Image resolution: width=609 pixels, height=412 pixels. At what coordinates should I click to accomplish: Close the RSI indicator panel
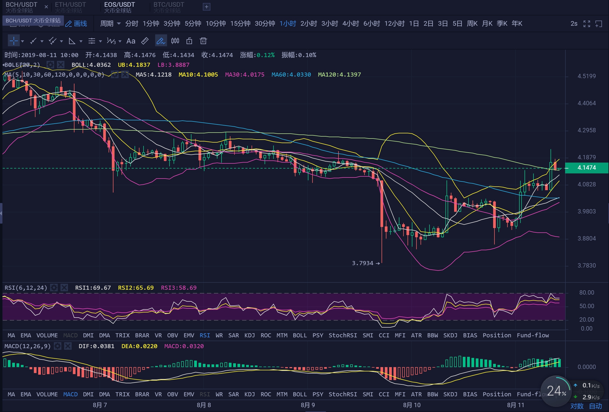(x=64, y=288)
